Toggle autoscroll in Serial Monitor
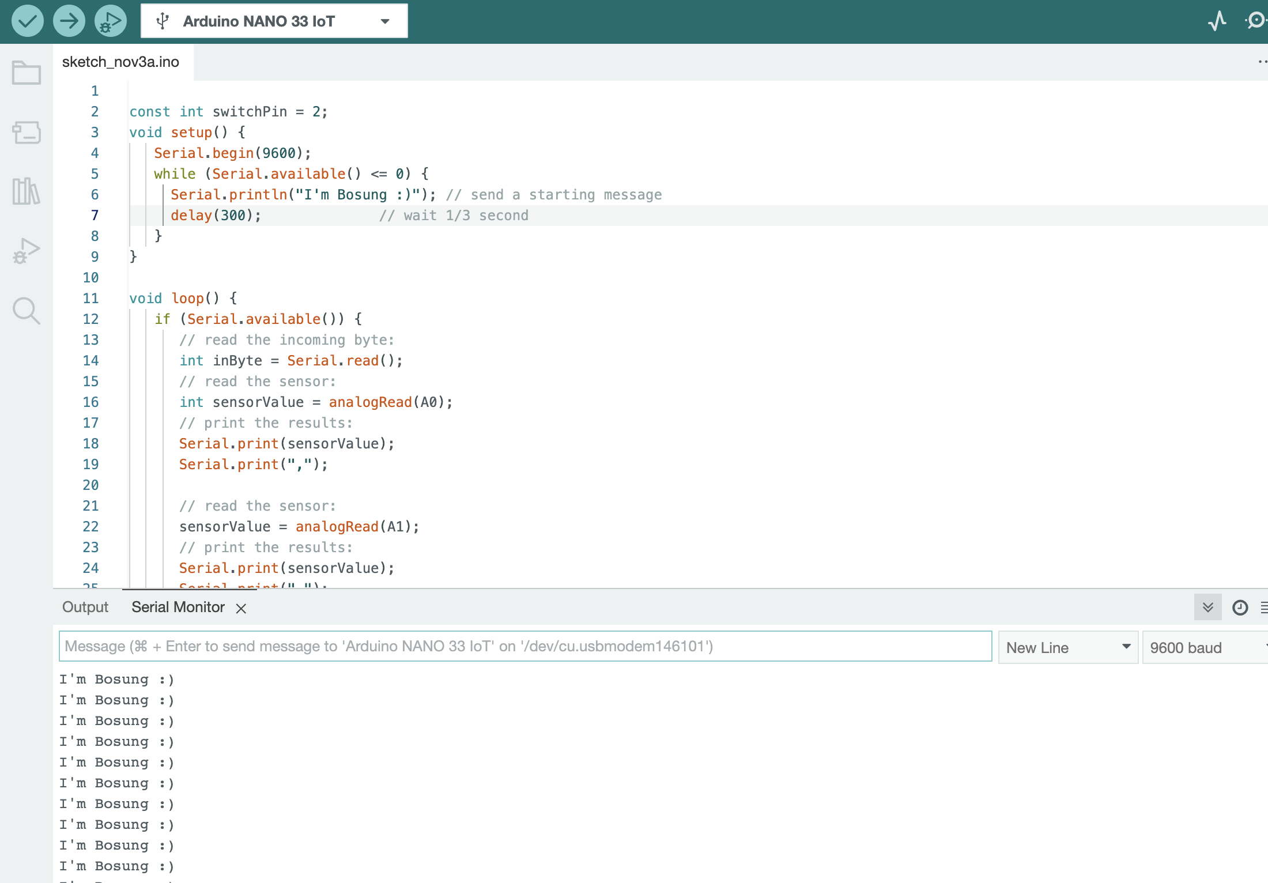 coord(1207,607)
